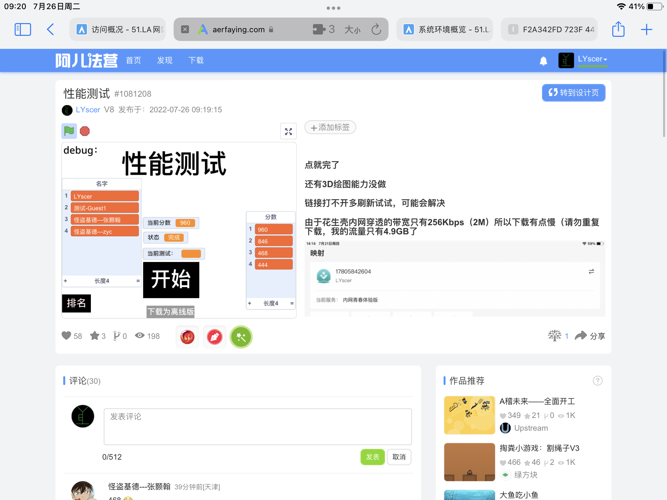Switch to the 访问概况 51.LA tab

point(118,29)
